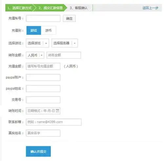Click the 确定 button
The image size is (164, 161).
coord(69,18)
